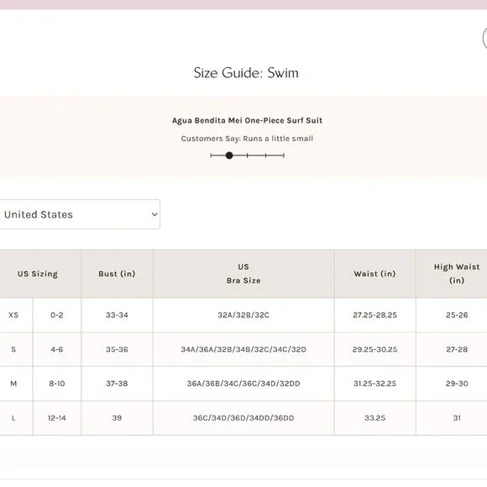The height and width of the screenshot is (487, 487).
Task: Click the 36C/34D/36D/34DD/36DD bra size cell
Action: [243, 418]
